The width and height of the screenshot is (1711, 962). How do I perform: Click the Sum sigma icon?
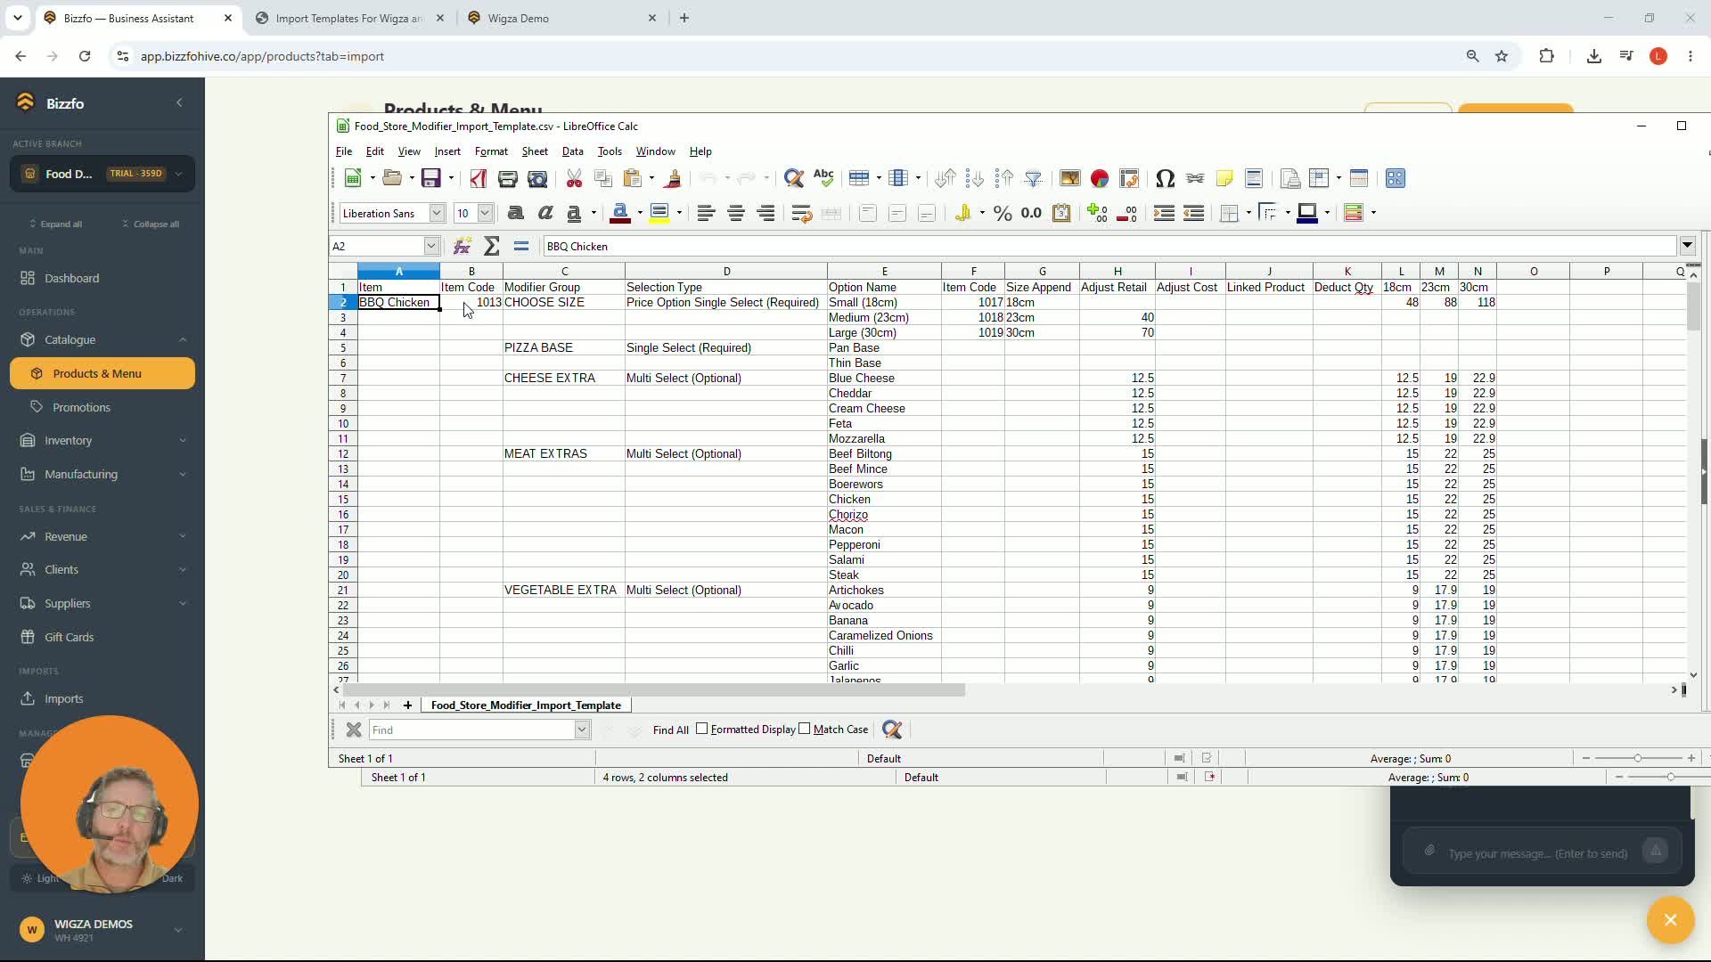(492, 247)
